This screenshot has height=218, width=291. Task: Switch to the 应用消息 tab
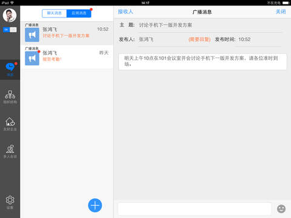point(79,13)
